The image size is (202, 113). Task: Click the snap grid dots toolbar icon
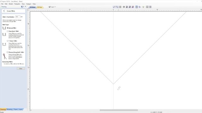click(x=117, y=7)
